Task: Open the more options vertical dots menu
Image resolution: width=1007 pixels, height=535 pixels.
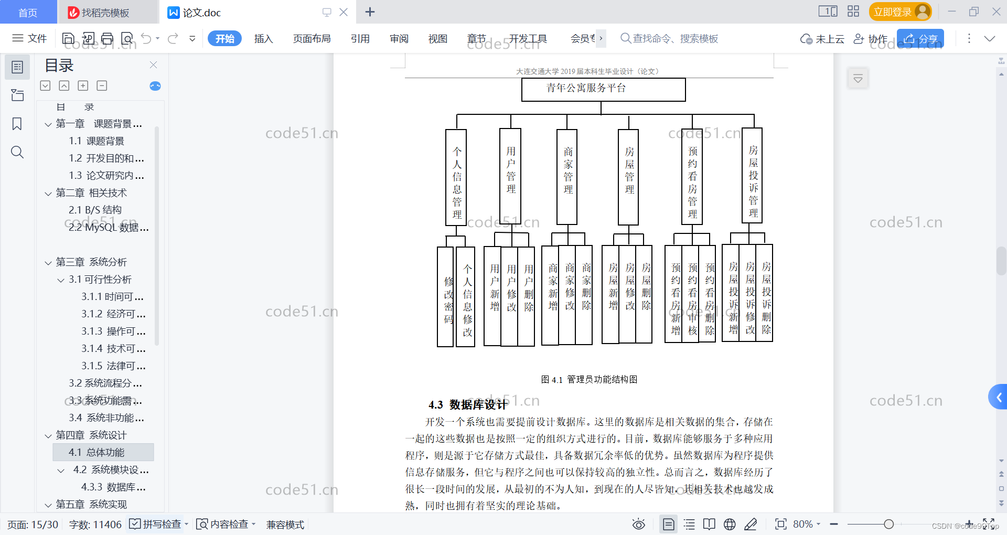Action: (969, 39)
